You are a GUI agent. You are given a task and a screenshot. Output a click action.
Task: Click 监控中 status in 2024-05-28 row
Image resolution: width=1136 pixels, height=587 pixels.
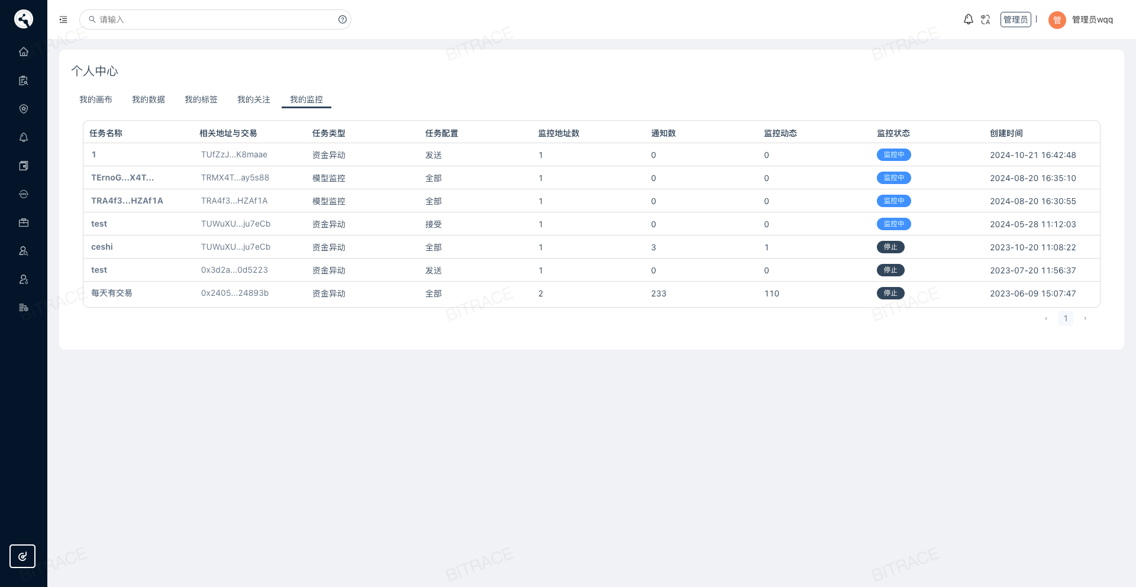tap(893, 224)
